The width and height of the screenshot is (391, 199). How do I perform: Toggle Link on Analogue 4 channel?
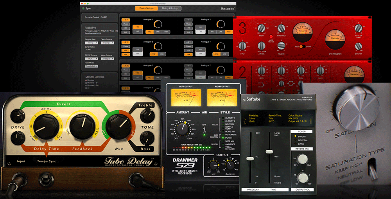tap(188, 54)
